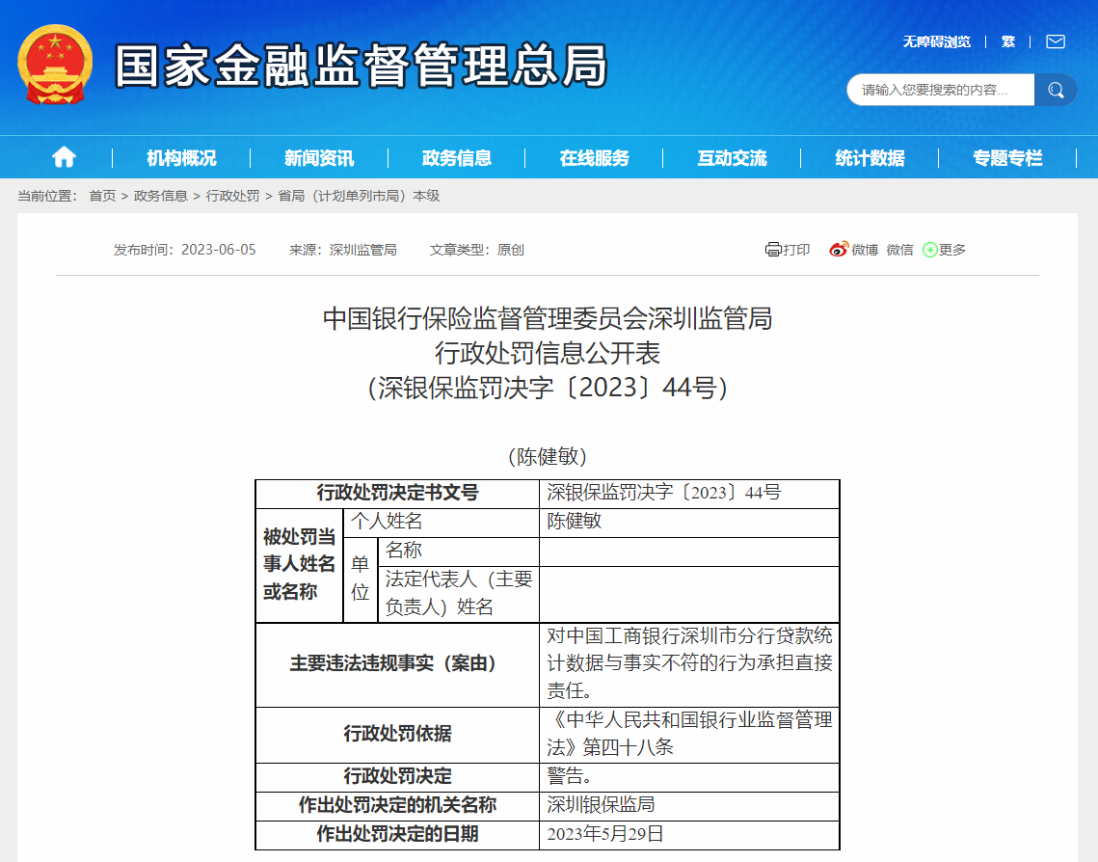Click the 个人姓名 table cell
Screen dimensions: 1098x862
pos(442,524)
